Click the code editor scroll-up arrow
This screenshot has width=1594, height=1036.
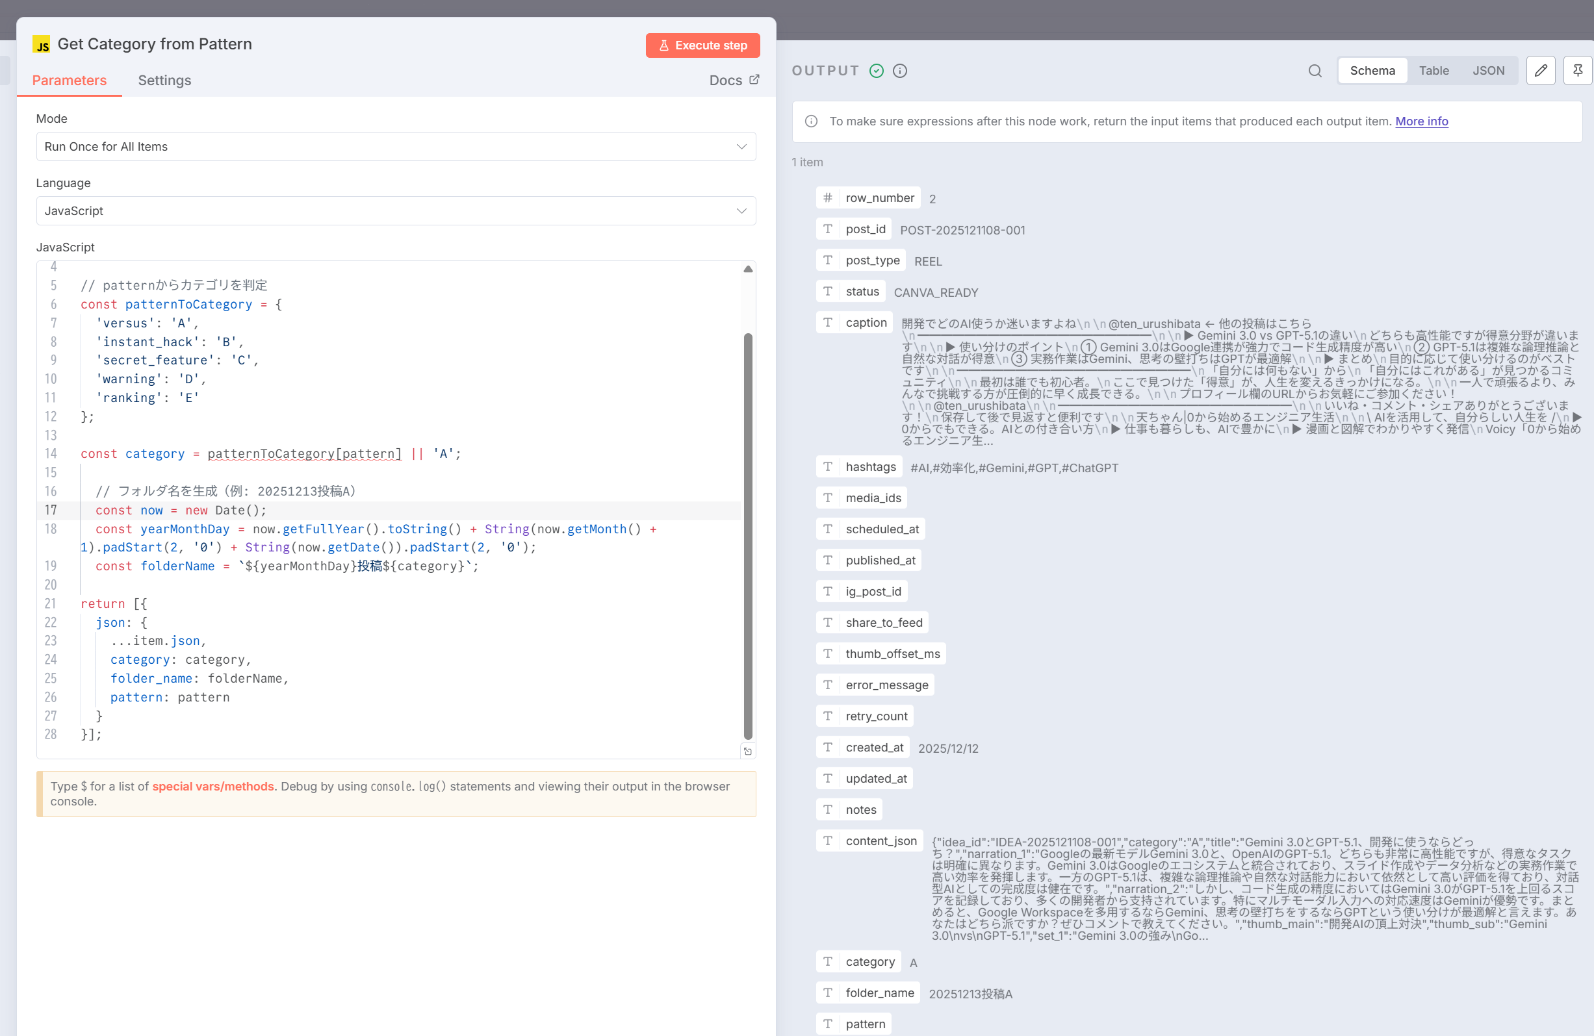[x=747, y=269]
